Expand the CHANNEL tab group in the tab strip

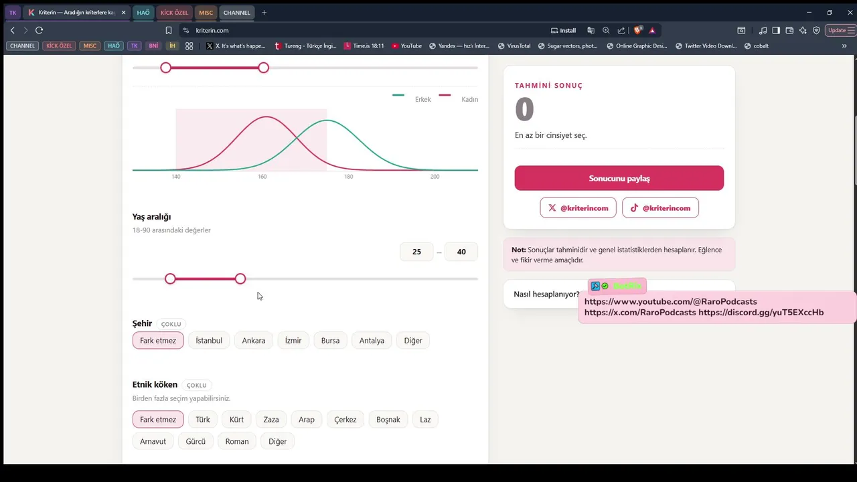[237, 13]
